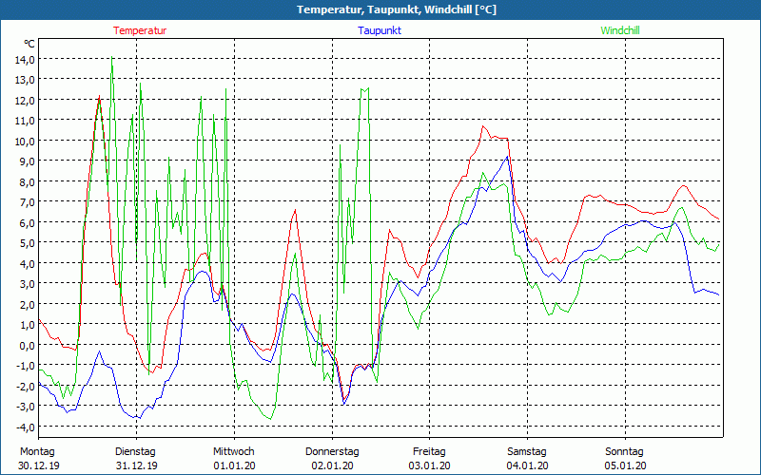The width and height of the screenshot is (761, 475).
Task: Click the '9,0' y-axis value
Action: coord(27,161)
